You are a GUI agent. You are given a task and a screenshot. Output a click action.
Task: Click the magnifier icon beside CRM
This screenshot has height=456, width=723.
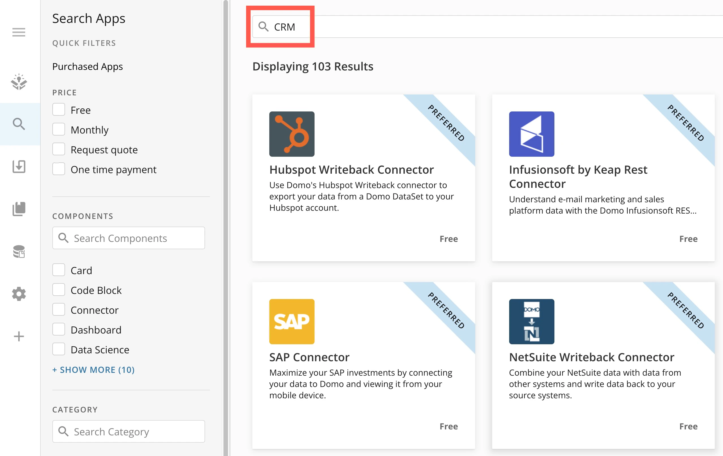click(263, 27)
